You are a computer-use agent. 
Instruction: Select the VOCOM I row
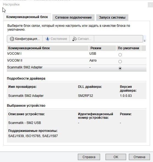76,54
